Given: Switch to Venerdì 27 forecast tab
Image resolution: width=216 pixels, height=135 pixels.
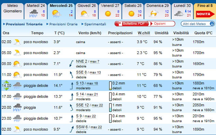Looking at the screenshot, I should pyautogui.click(x=110, y=11).
